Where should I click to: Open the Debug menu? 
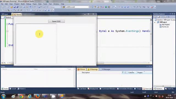coord(29,4)
